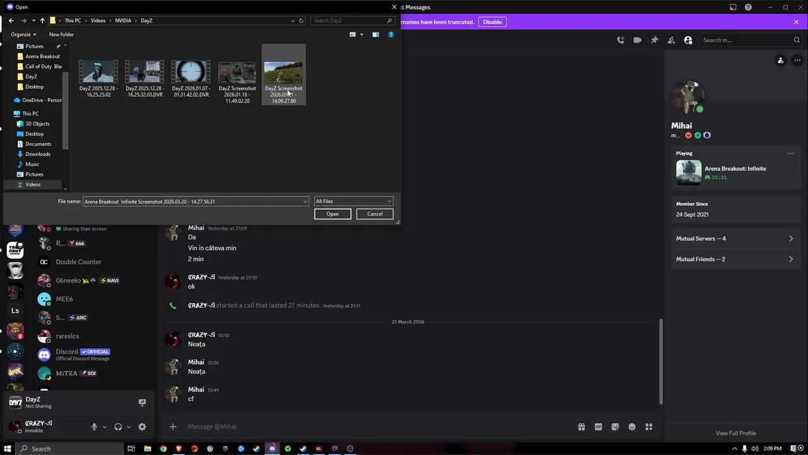
Task: Open Discord inbox icon in title bar
Action: (x=733, y=7)
